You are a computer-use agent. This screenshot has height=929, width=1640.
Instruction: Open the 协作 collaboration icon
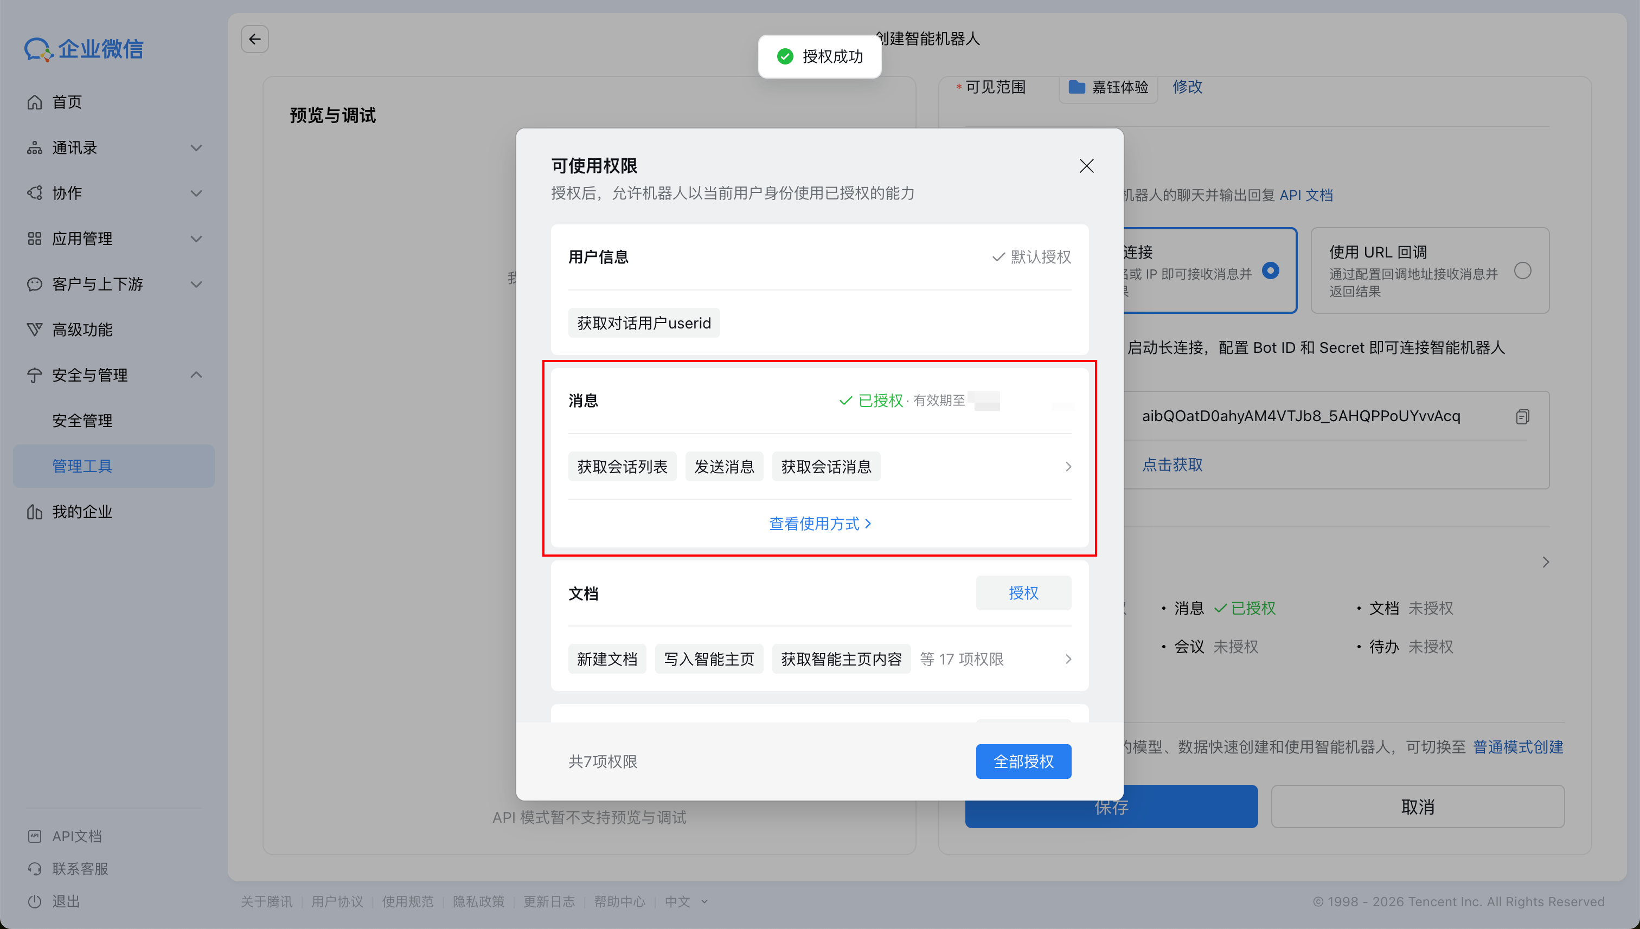(x=35, y=193)
